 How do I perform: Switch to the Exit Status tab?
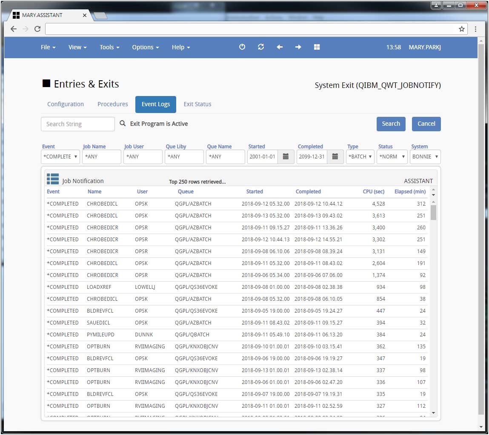click(197, 104)
